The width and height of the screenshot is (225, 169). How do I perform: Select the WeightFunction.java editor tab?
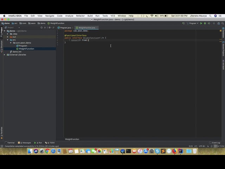87,27
